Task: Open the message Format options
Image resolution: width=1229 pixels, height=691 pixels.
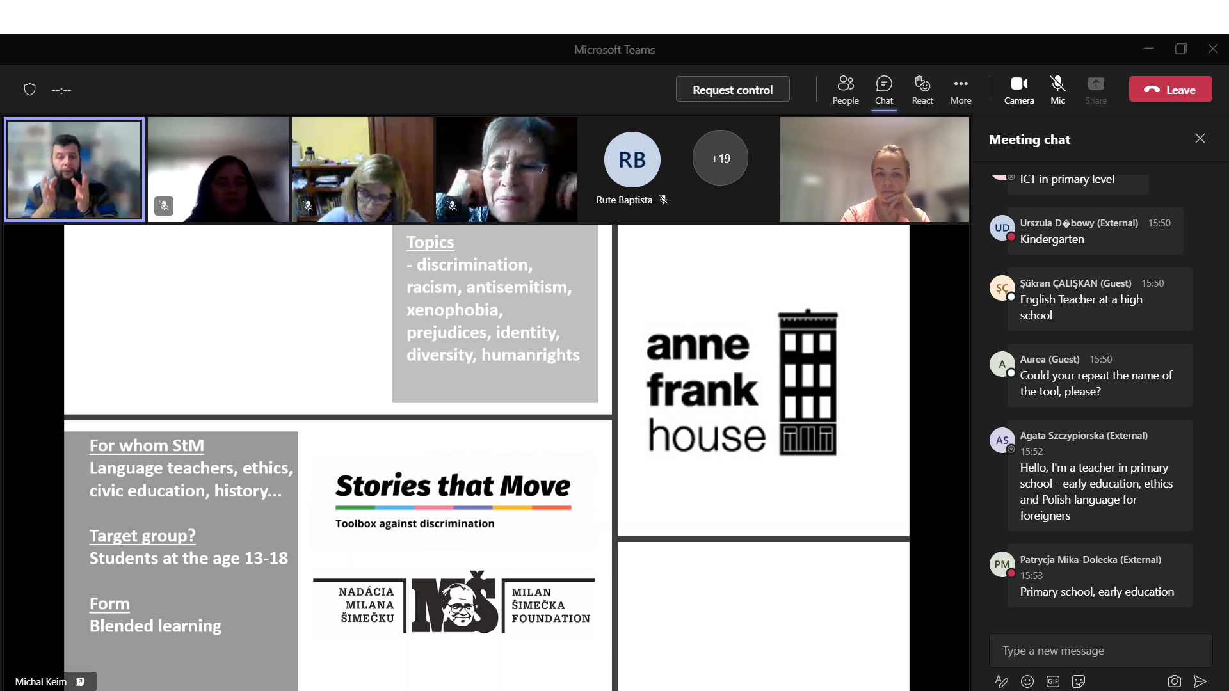Action: click(x=1002, y=681)
